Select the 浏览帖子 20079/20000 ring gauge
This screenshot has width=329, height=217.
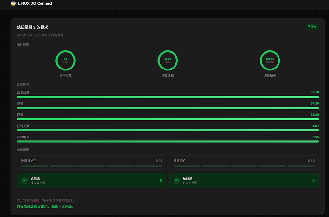(270, 60)
